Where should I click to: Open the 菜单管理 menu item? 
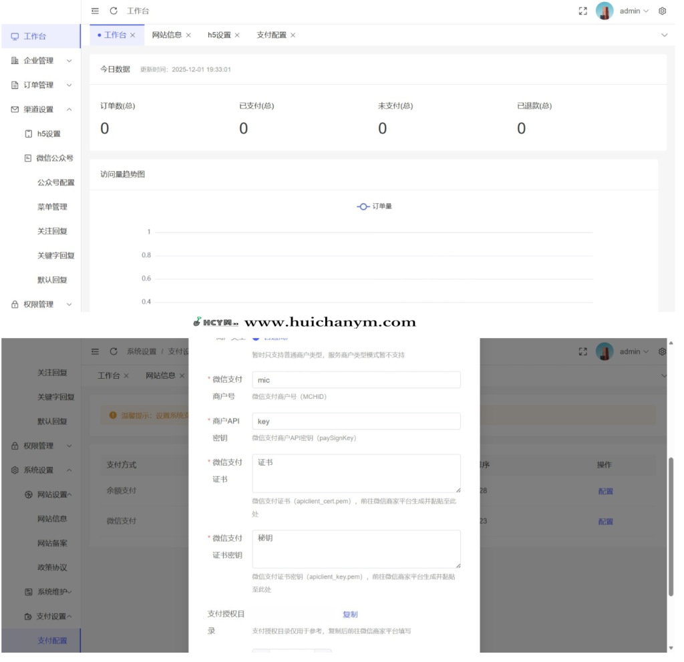(x=52, y=207)
